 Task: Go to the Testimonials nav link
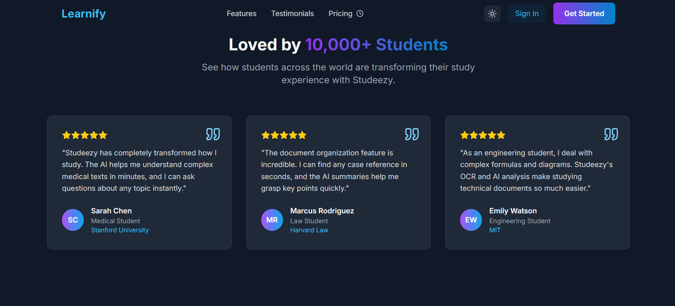tap(293, 13)
